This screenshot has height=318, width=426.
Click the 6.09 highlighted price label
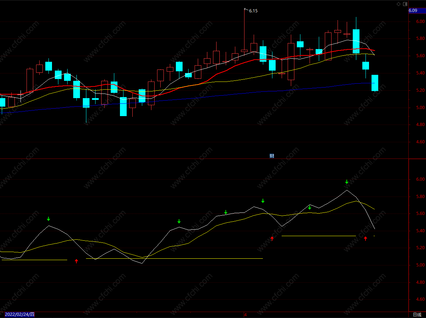click(417, 11)
